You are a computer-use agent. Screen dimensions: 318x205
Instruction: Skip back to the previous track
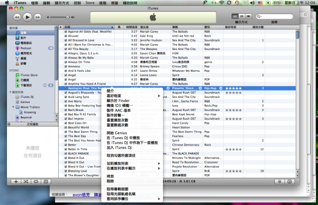[x=17, y=17]
